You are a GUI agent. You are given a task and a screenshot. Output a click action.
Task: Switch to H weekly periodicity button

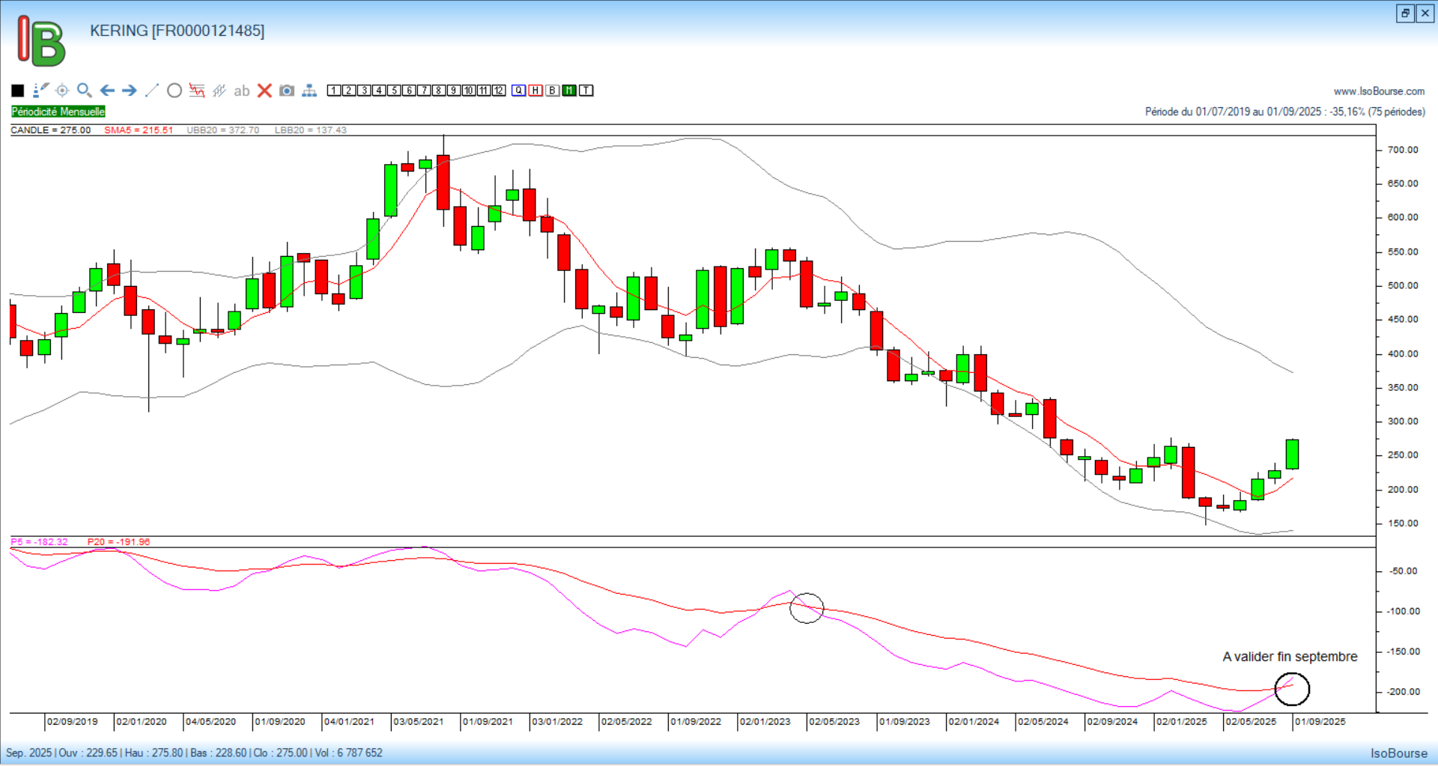click(x=536, y=91)
